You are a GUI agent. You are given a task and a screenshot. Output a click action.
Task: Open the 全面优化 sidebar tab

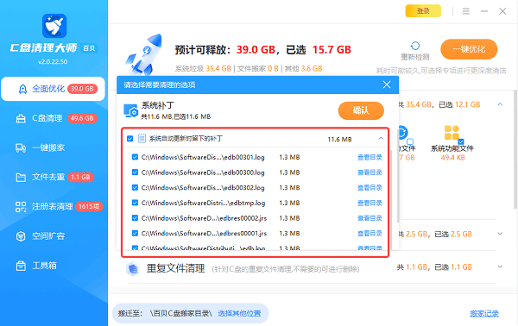tap(53, 89)
